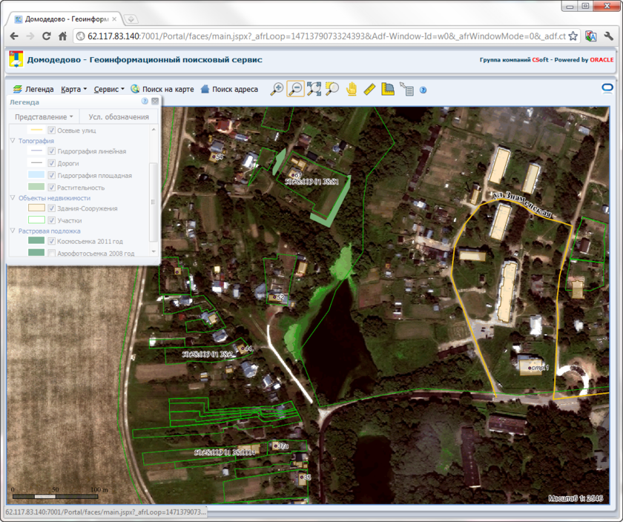623x522 pixels.
Task: Click the Поиск на карте button
Action: pos(162,89)
